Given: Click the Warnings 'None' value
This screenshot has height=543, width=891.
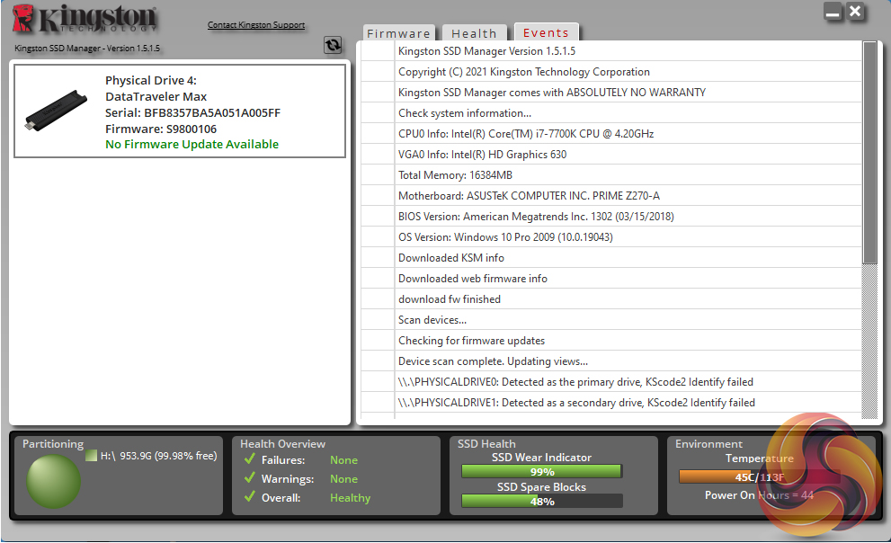Looking at the screenshot, I should pyautogui.click(x=343, y=479).
